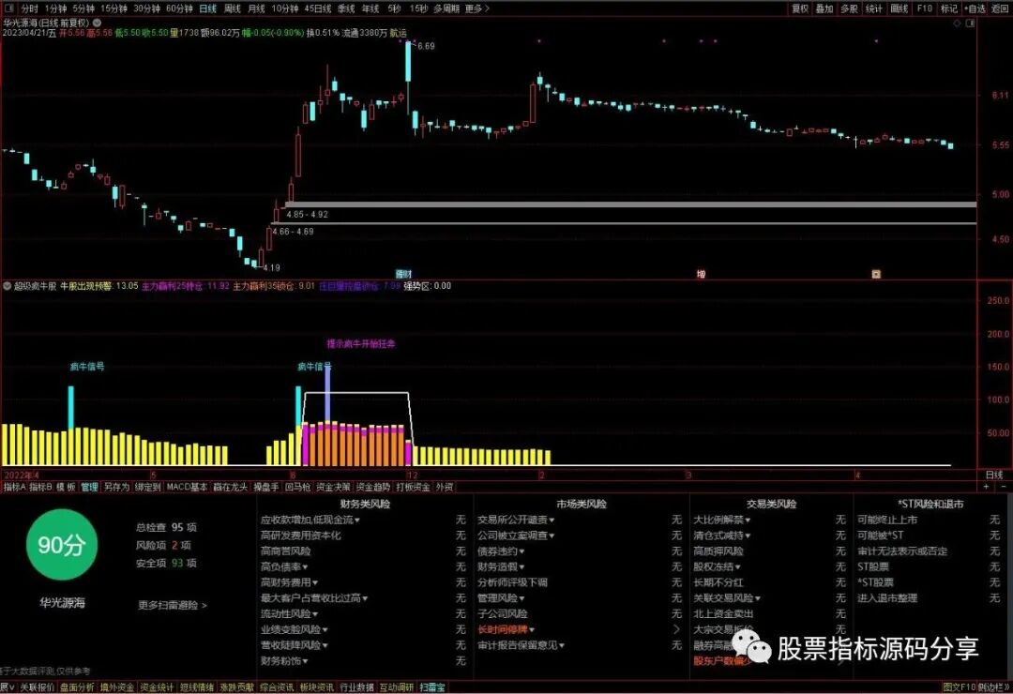Viewport: 1013px width, 694px height.
Task: Click 画线 drawing button
Action: click(899, 8)
